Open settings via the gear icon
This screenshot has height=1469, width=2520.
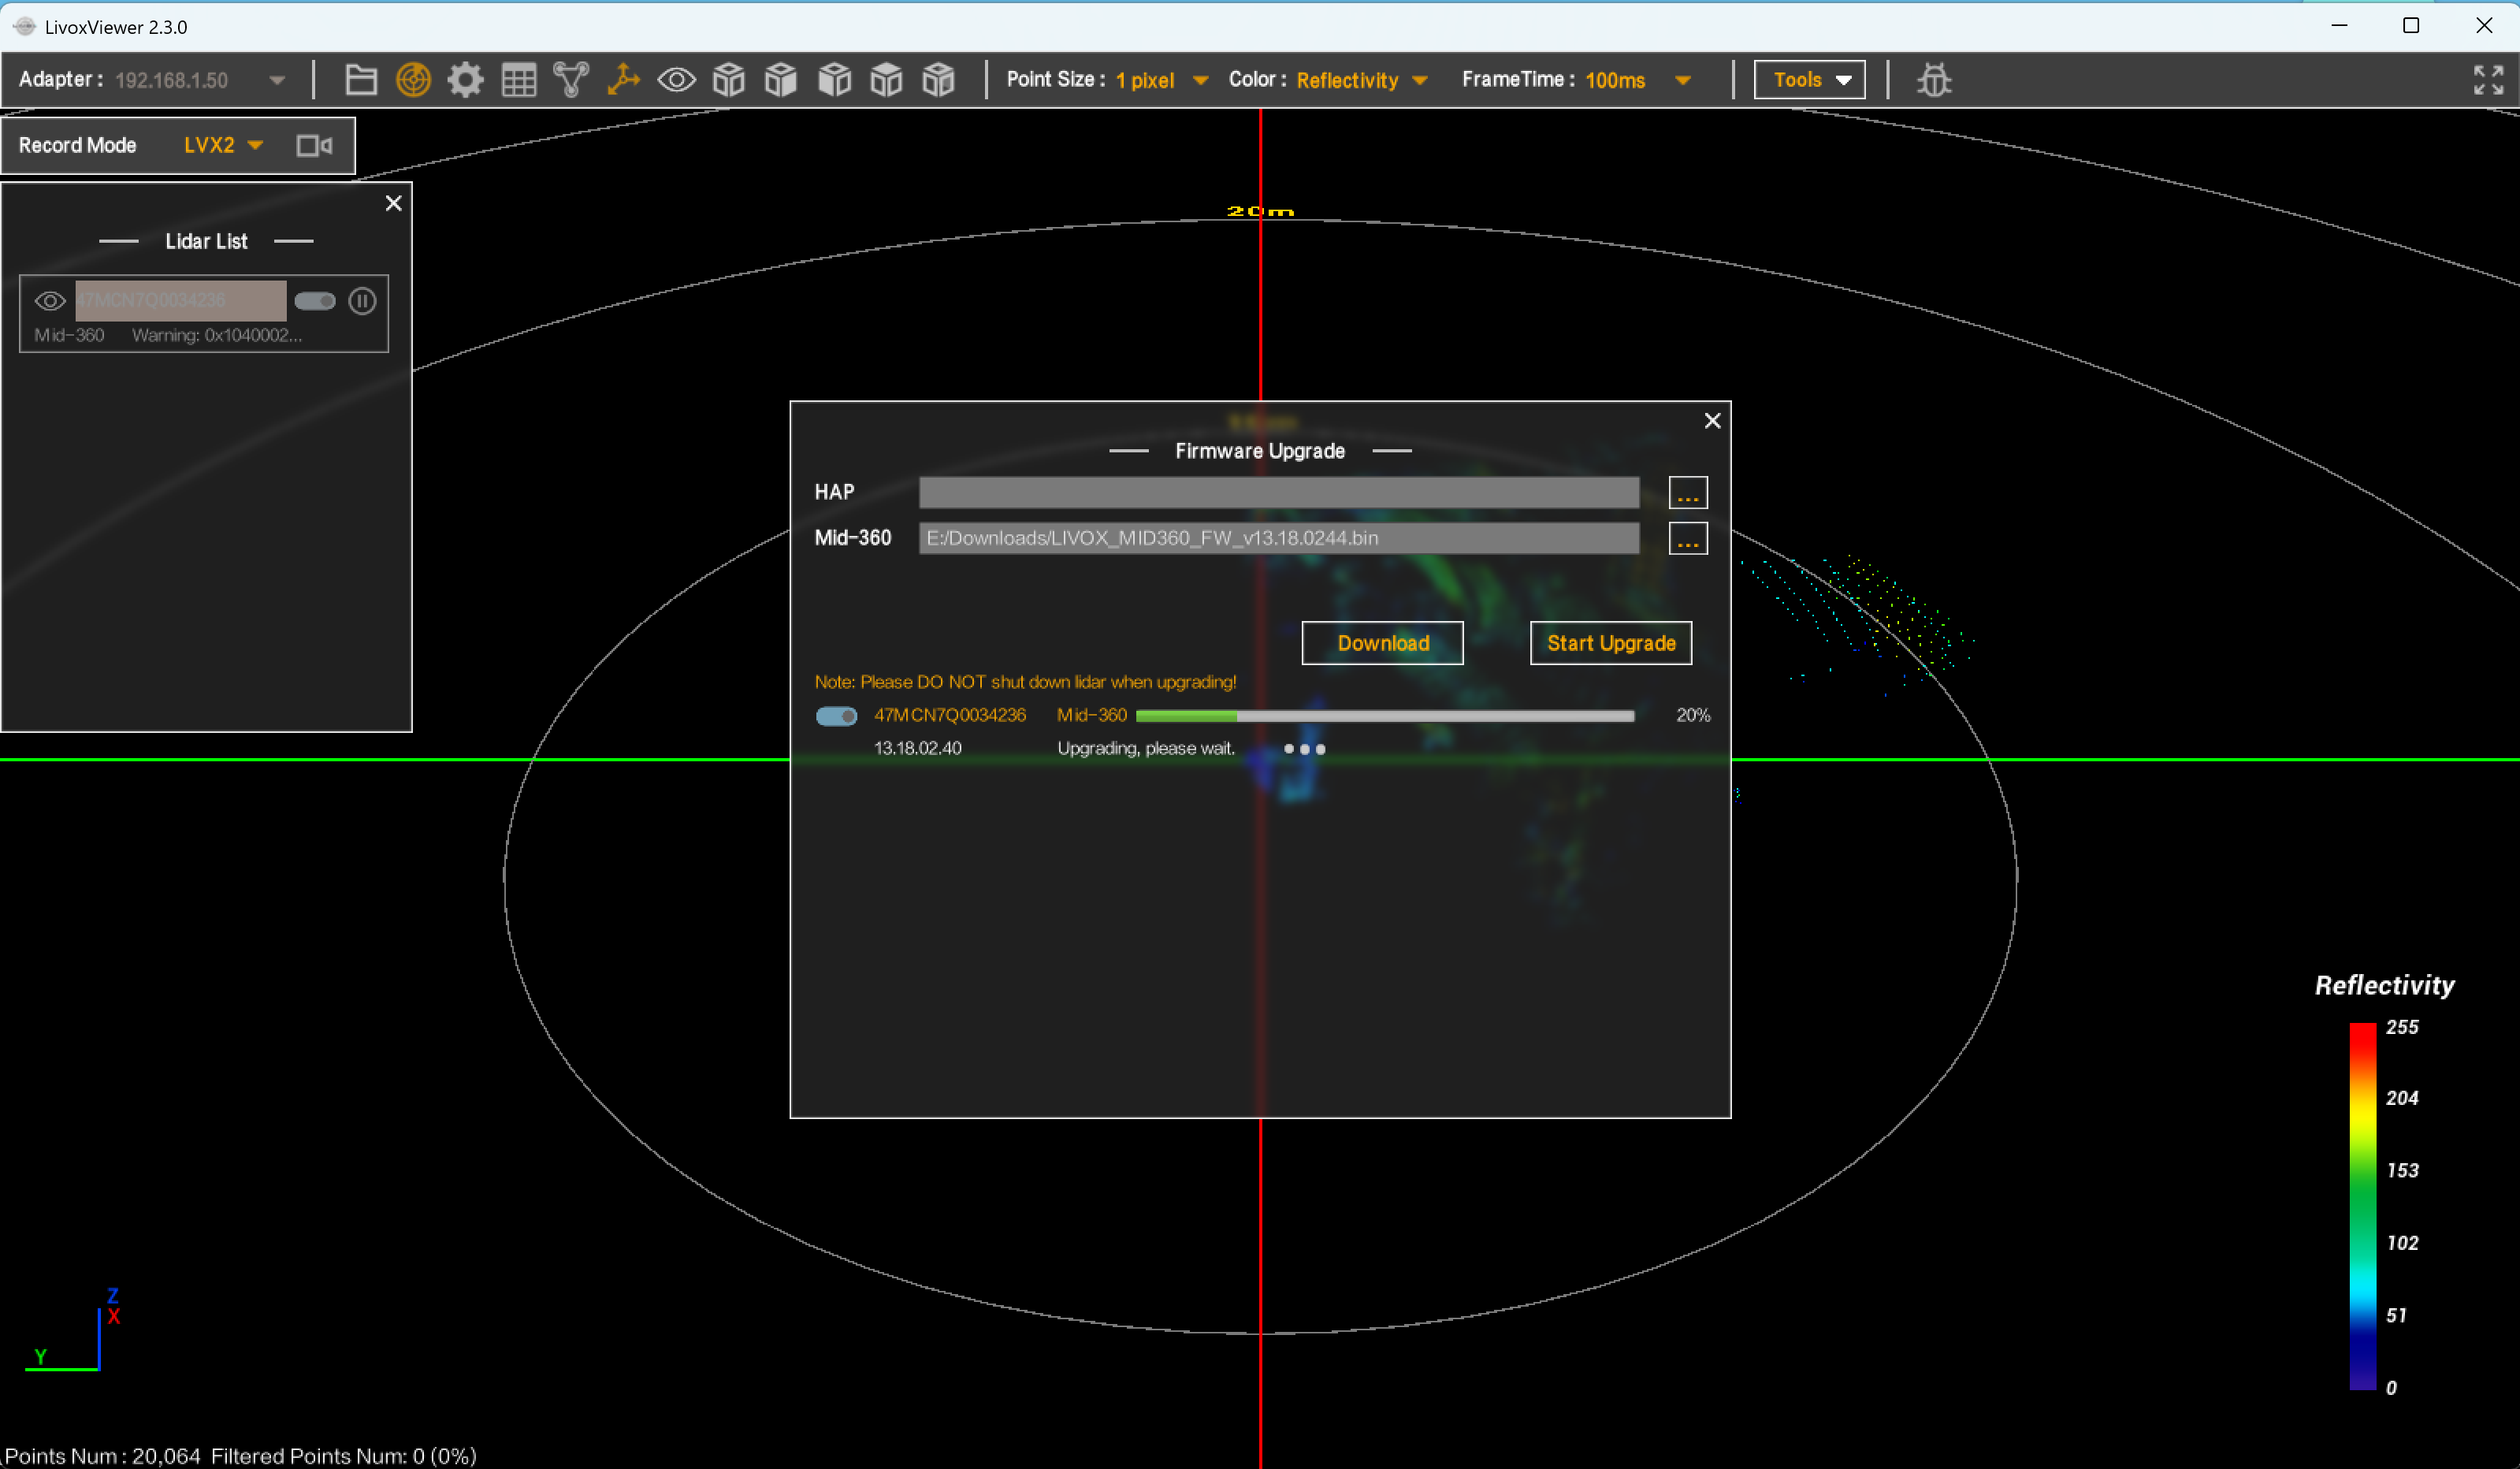pyautogui.click(x=465, y=80)
